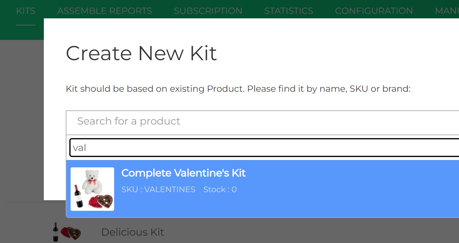The image size is (459, 243).
Task: Click the wine bottle in the Valentine's thumbnail
Action: 78,196
